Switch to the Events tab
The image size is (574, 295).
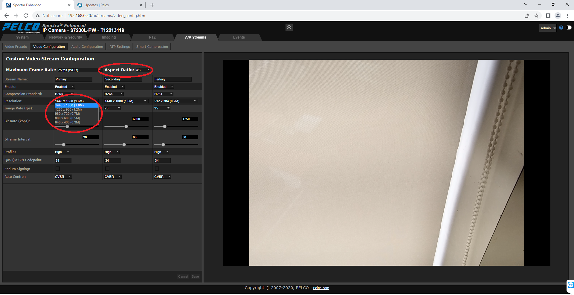[239, 37]
